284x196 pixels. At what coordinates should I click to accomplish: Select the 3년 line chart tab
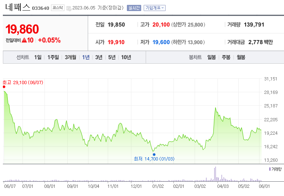99,57
